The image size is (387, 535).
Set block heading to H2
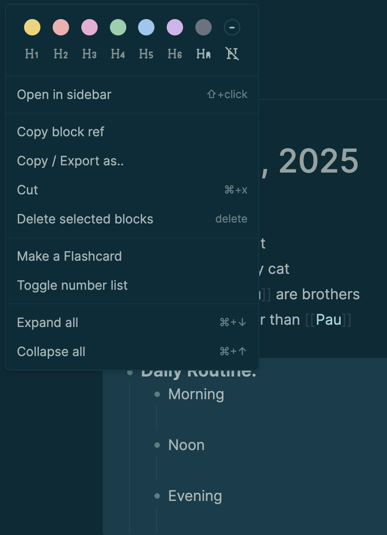click(60, 54)
